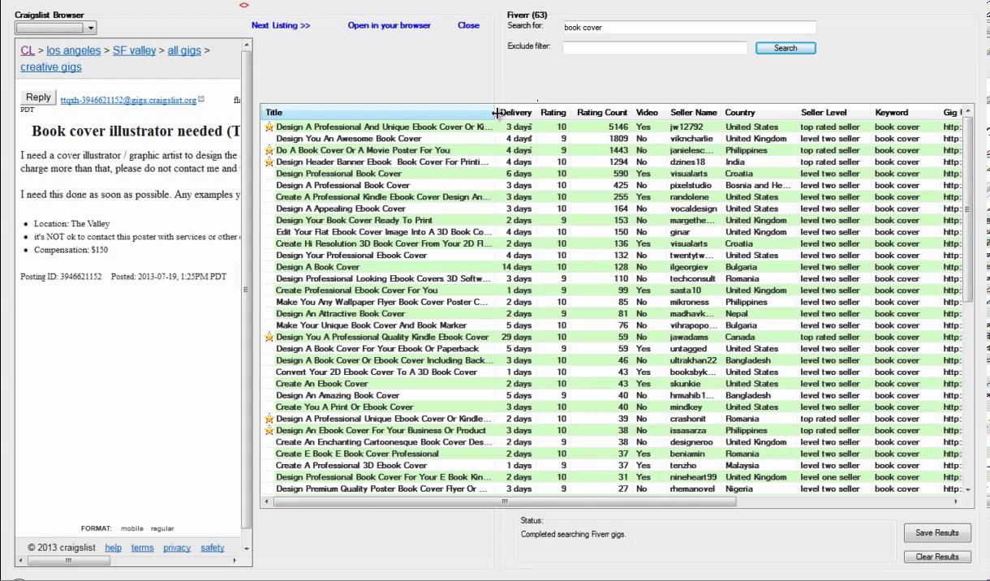Viewport: 990px width, 581px height.
Task: Select row 'Create You A Print Or Ebook Cover'
Action: point(612,407)
